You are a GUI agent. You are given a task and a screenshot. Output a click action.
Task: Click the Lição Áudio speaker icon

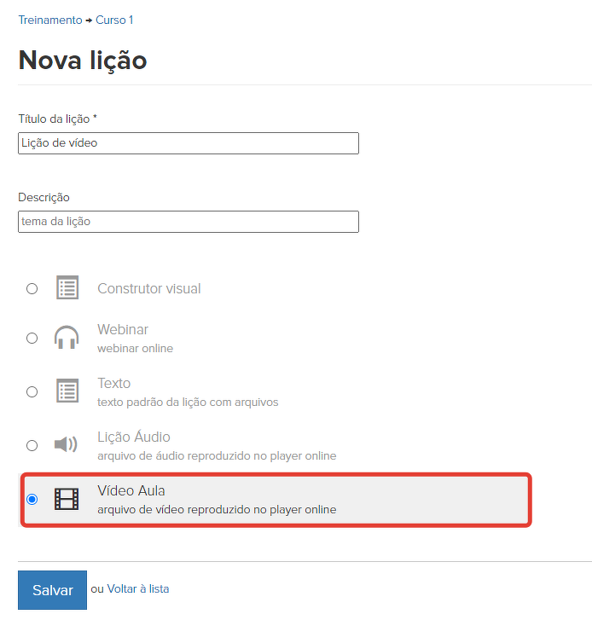click(x=66, y=444)
